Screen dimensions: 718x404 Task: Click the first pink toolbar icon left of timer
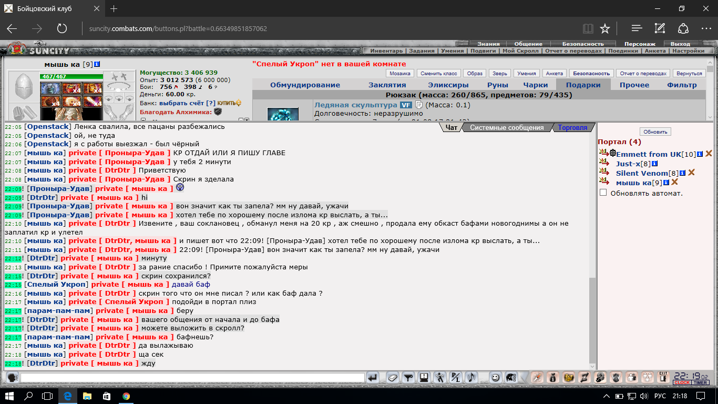tap(537, 377)
